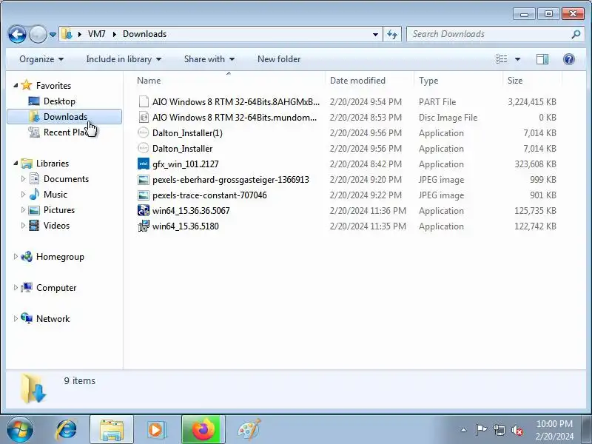Image resolution: width=592 pixels, height=444 pixels.
Task: Expand the Network node
Action: tap(16, 318)
